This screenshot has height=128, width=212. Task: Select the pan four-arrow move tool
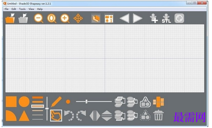tap(78, 18)
